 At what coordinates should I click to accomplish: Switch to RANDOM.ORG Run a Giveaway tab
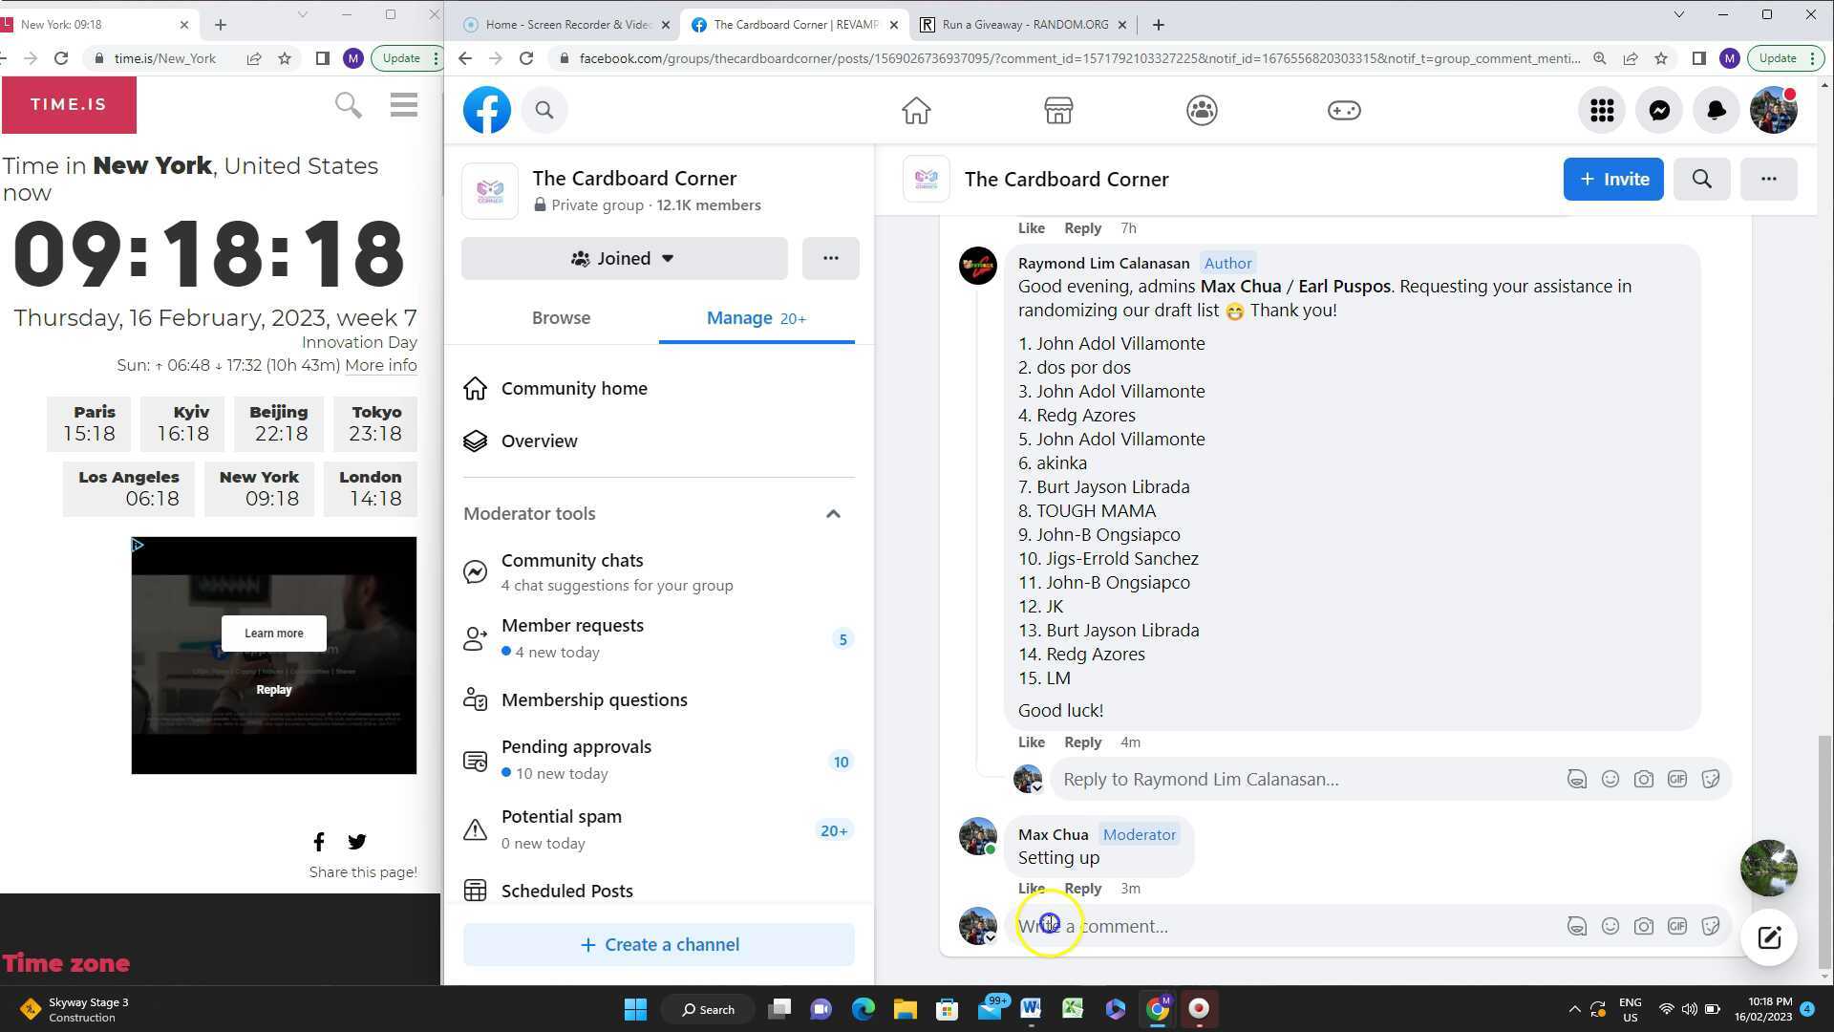coord(1024,25)
